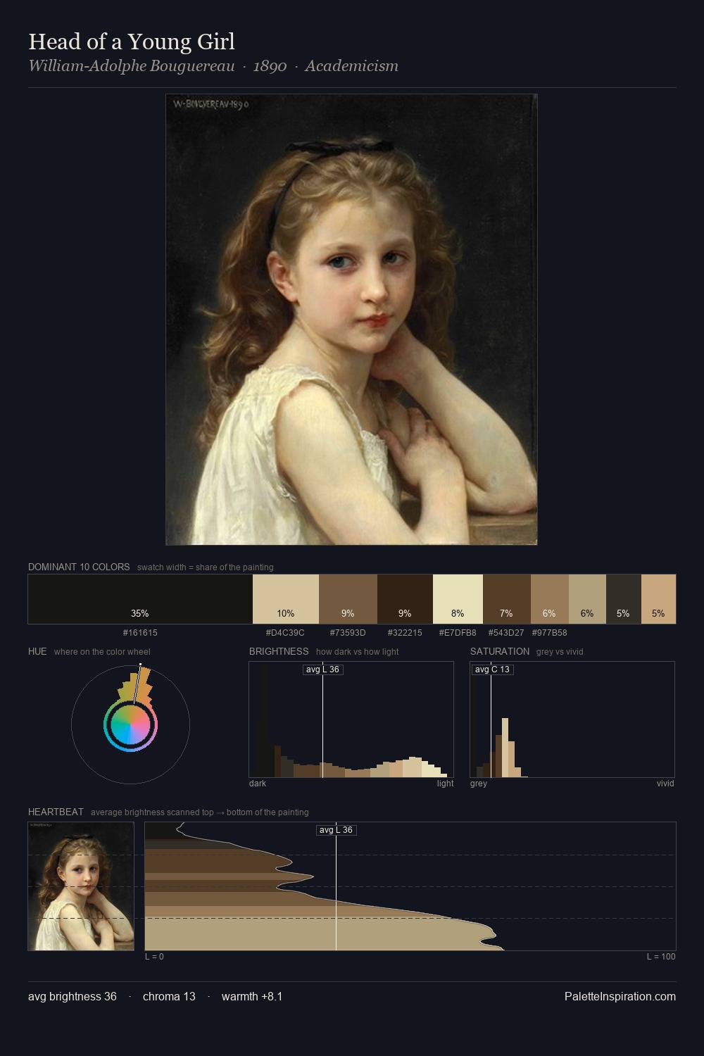Viewport: 704px width, 1056px height.
Task: Click the hex label "#D4C39C"
Action: [285, 633]
